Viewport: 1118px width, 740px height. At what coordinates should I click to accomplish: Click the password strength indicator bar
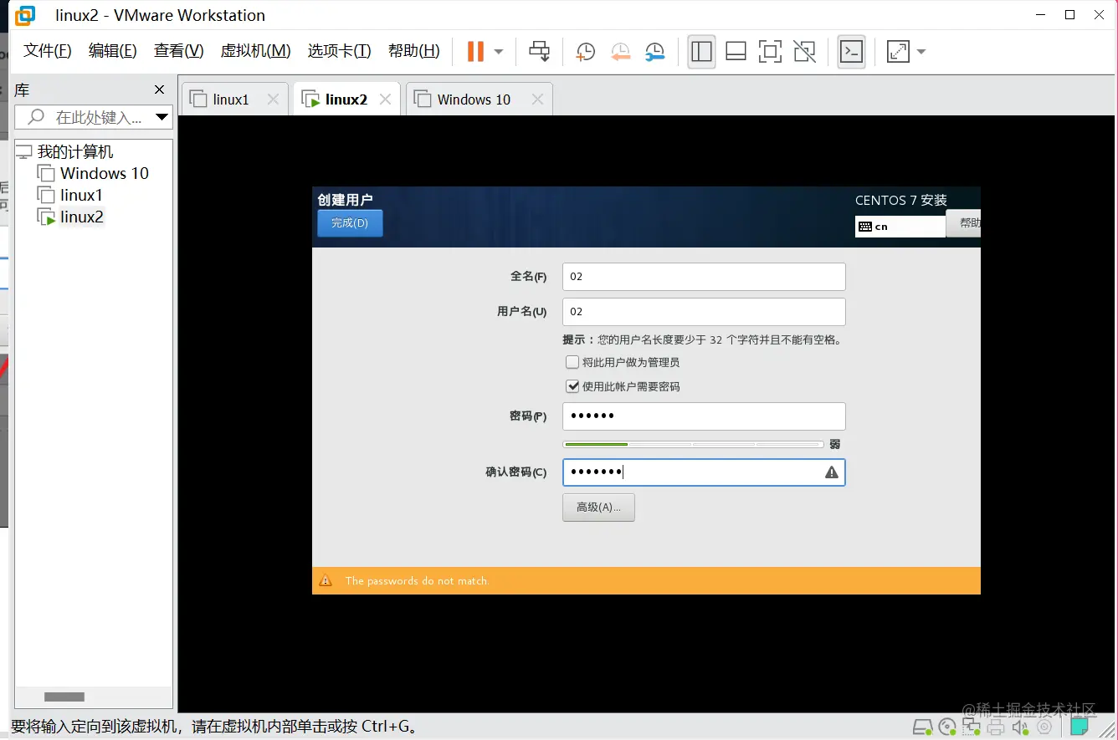(x=694, y=444)
